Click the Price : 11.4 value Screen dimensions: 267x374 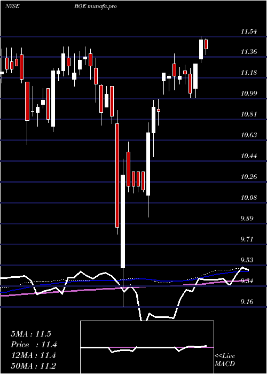(x=34, y=345)
